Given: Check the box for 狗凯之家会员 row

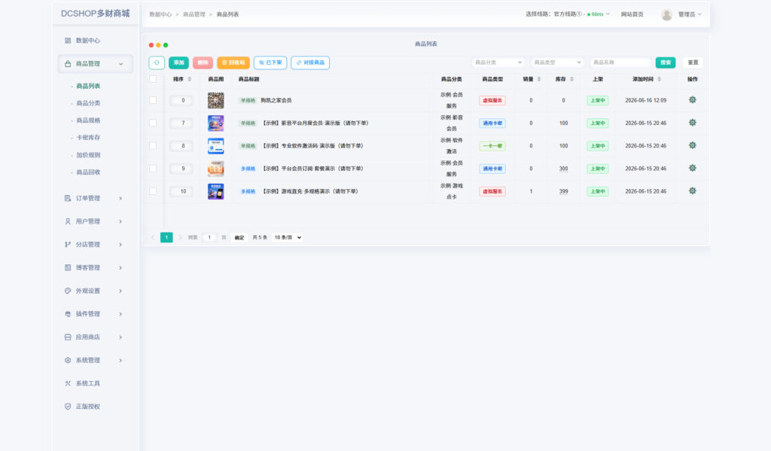Looking at the screenshot, I should pos(153,100).
